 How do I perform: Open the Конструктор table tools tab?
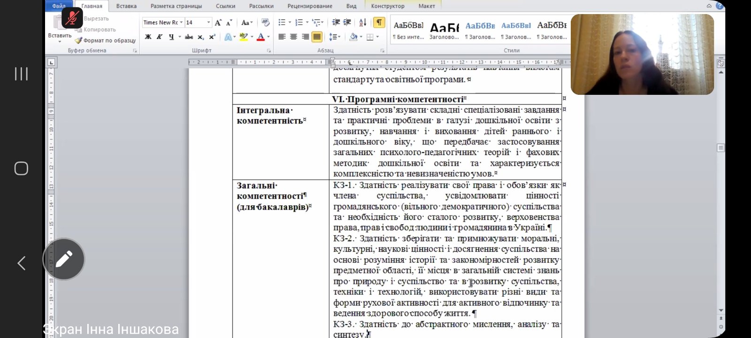387,6
